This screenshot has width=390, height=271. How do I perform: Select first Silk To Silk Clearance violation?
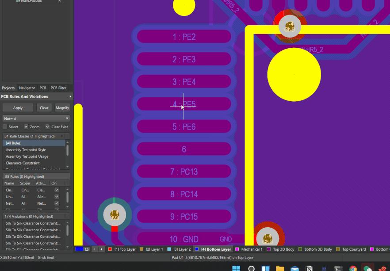[34, 223]
